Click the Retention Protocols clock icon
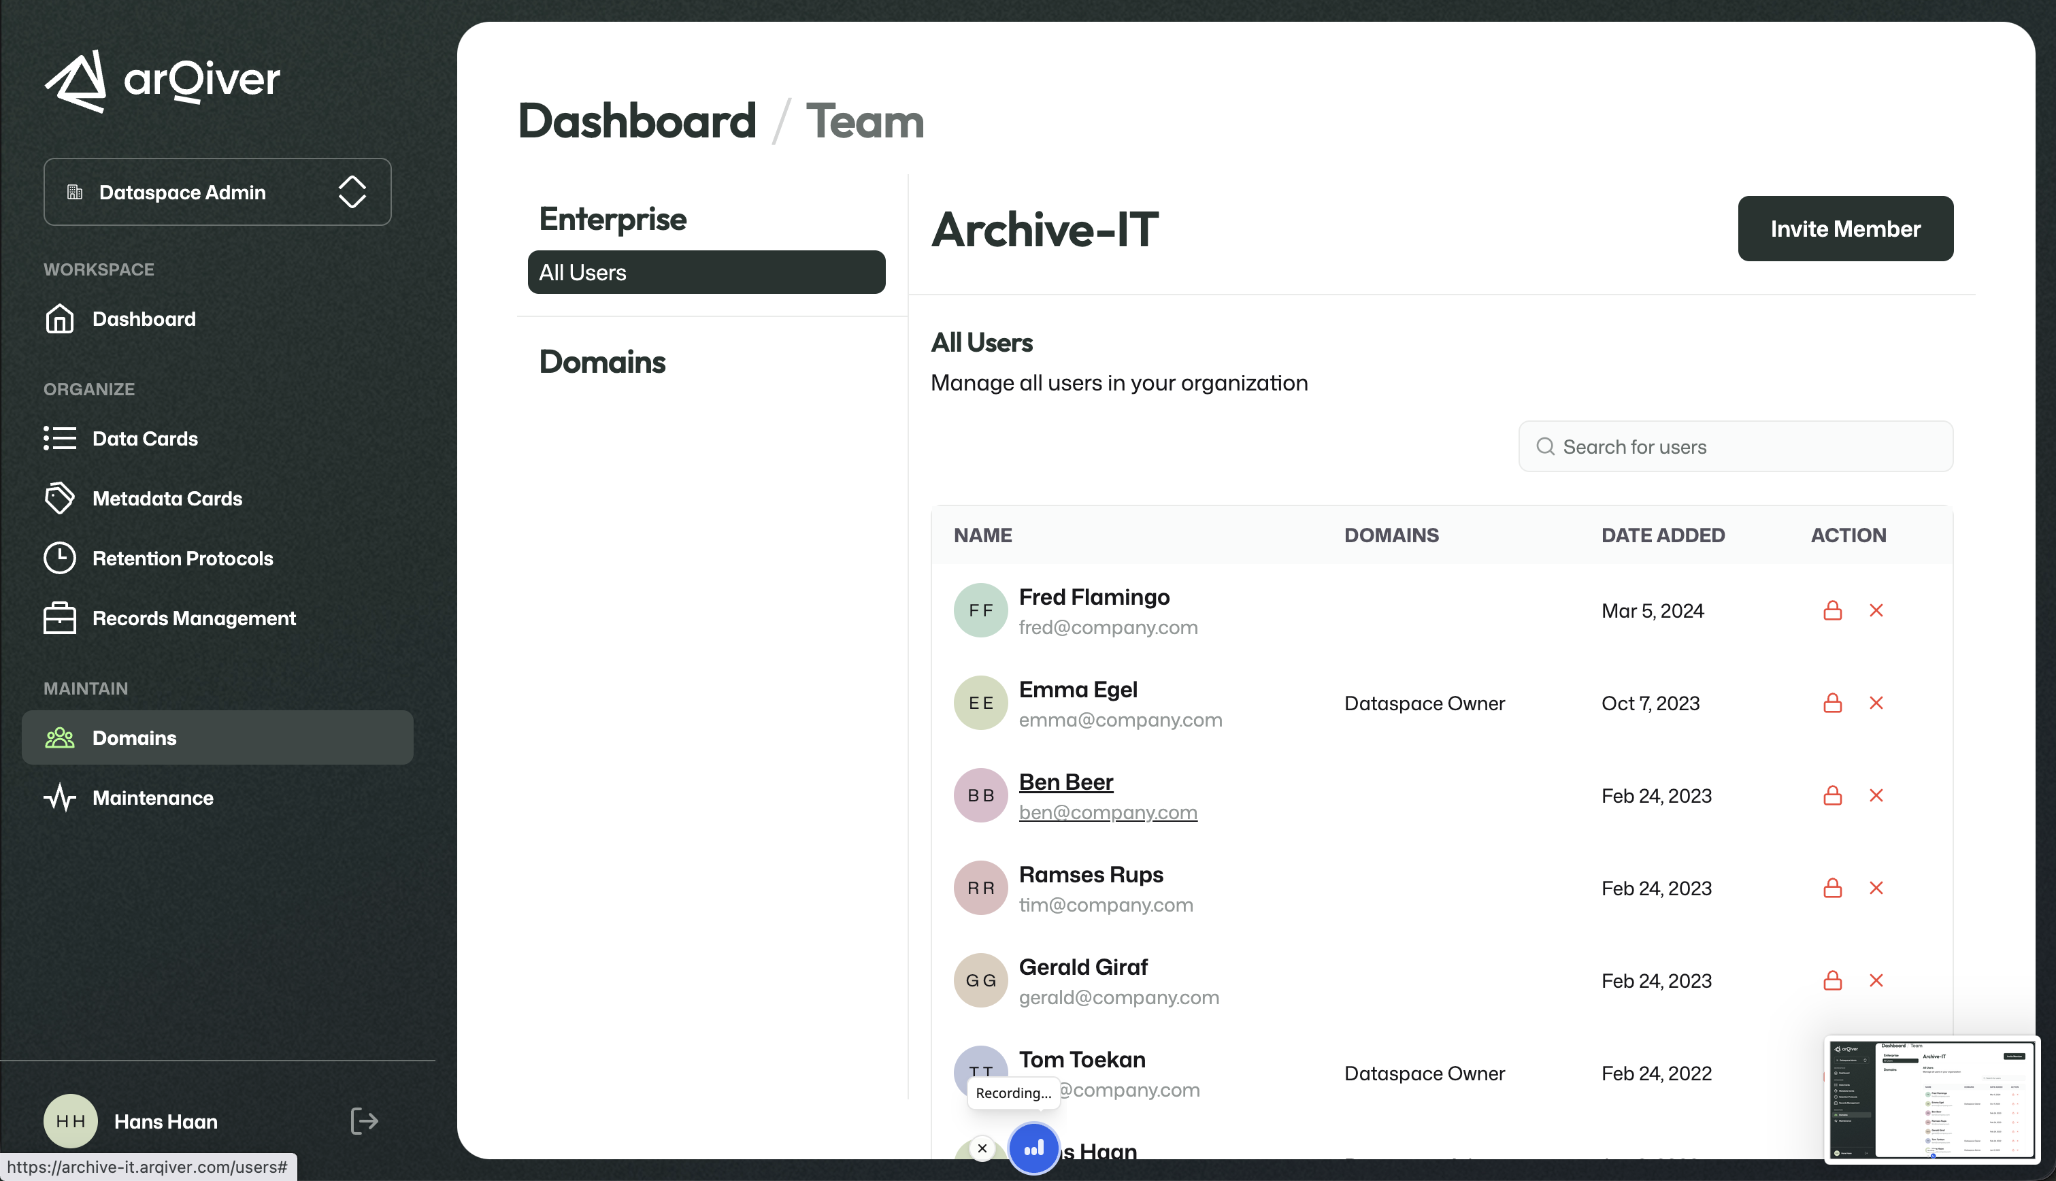Screen dimensions: 2056x1181 (x=59, y=558)
